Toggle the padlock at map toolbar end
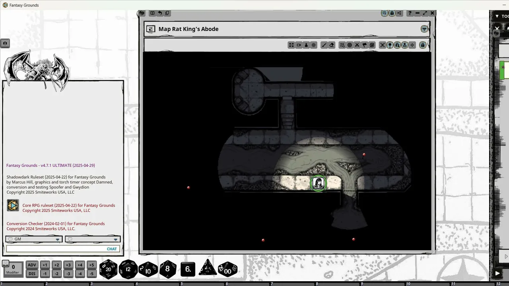Viewport: 509px width, 286px height. pyautogui.click(x=423, y=45)
